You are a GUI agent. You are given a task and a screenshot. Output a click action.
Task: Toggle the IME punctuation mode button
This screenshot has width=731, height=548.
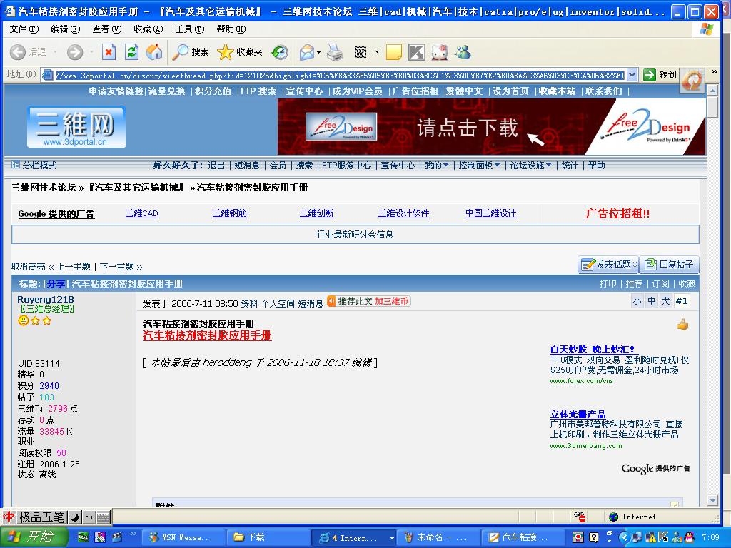tap(89, 517)
